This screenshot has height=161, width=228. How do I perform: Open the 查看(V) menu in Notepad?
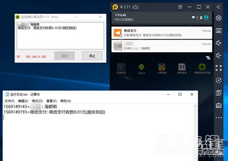pos(51,101)
